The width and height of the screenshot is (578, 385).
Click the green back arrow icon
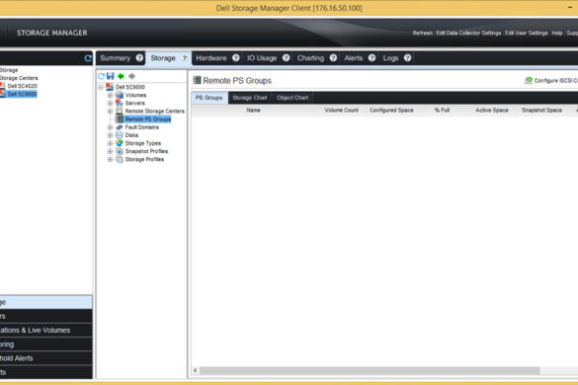[121, 76]
